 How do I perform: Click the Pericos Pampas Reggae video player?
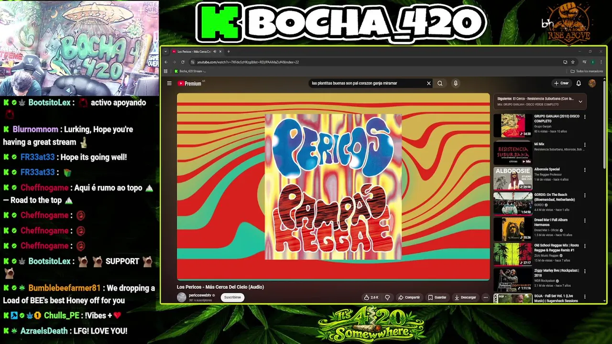tap(333, 186)
